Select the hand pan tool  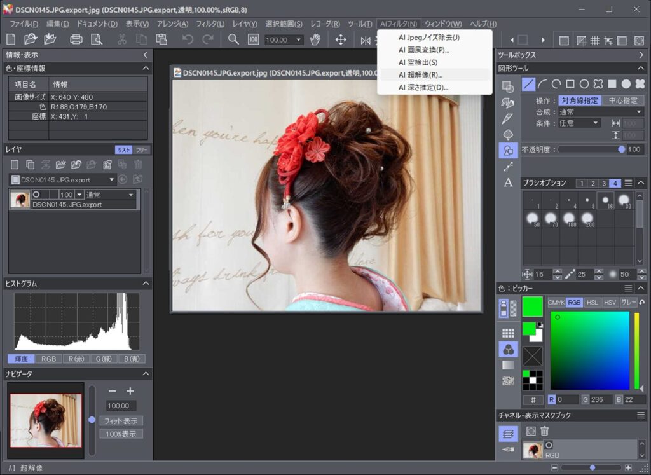point(315,39)
